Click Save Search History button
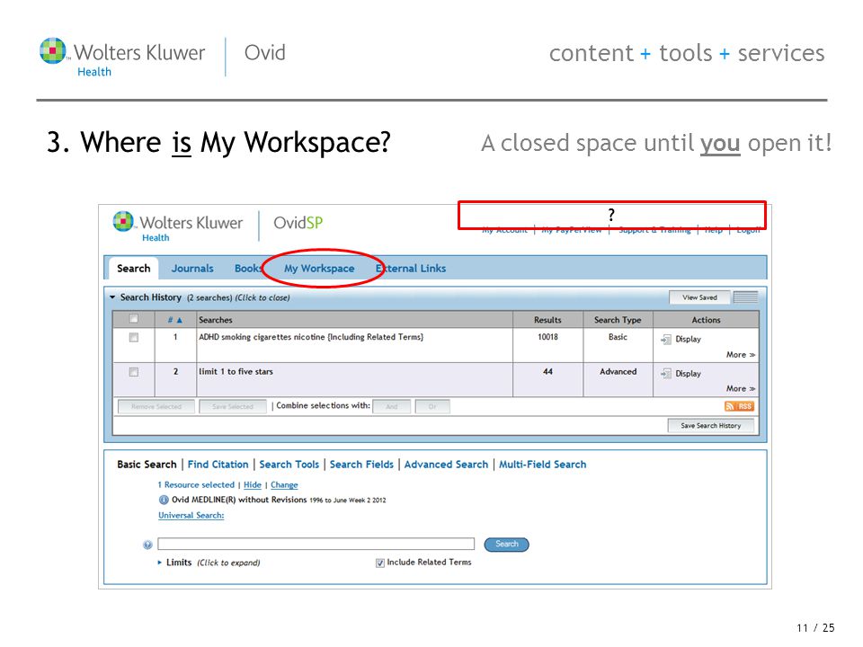863x647 pixels. (710, 425)
